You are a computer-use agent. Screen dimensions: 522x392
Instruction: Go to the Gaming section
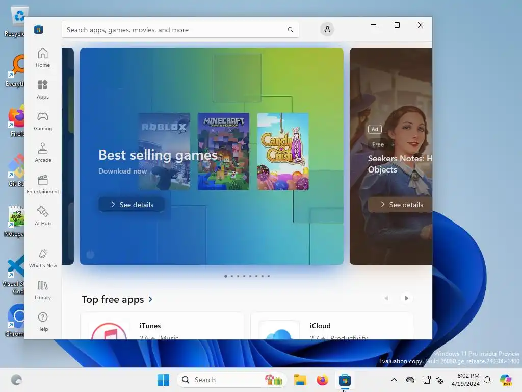pyautogui.click(x=43, y=121)
